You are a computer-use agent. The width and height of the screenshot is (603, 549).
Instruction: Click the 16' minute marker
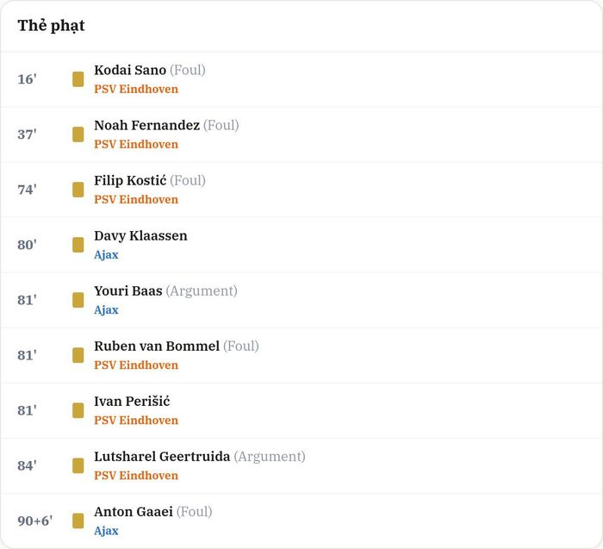coord(27,79)
